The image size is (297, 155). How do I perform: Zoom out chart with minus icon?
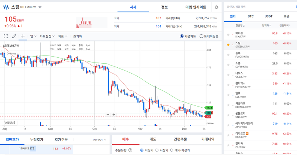(108, 115)
